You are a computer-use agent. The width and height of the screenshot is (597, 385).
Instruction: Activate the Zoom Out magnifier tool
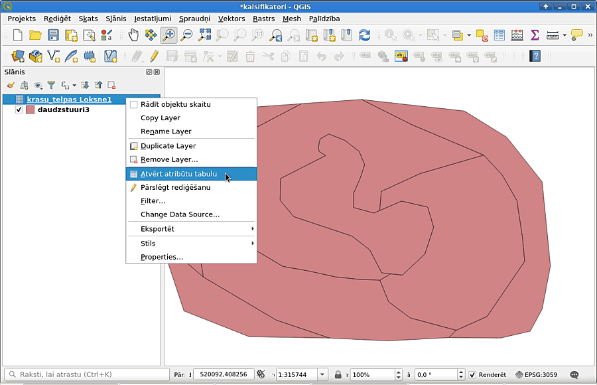(186, 35)
